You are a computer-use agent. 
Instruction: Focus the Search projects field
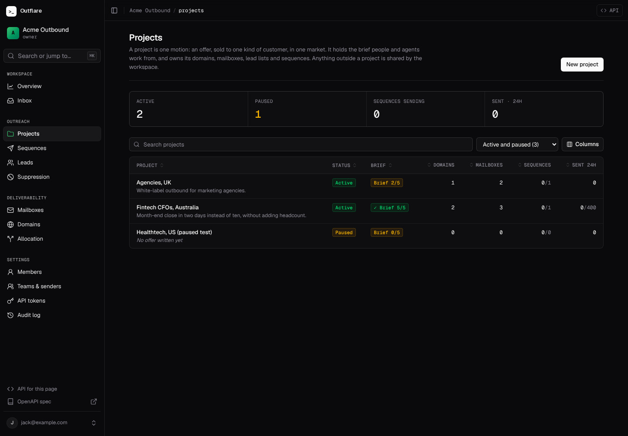pos(301,144)
